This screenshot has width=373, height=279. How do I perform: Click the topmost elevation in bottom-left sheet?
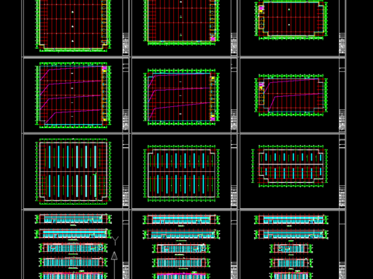click(x=73, y=219)
